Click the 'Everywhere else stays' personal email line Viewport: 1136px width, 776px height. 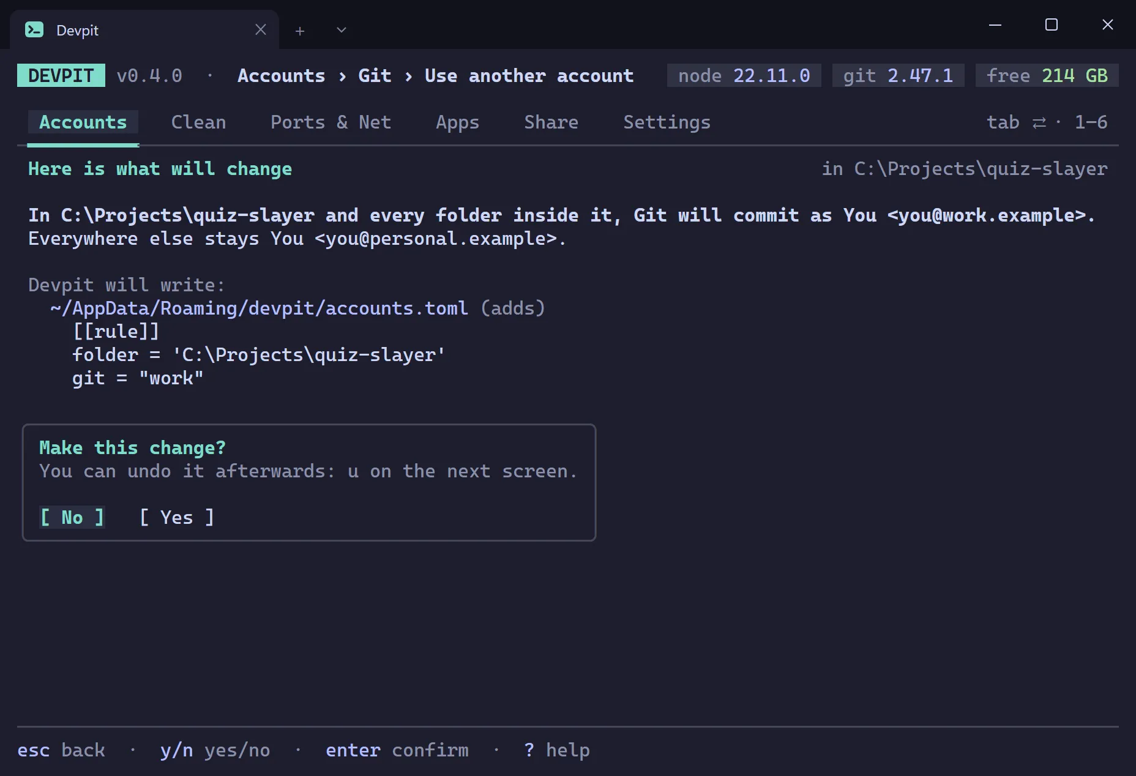(297, 238)
